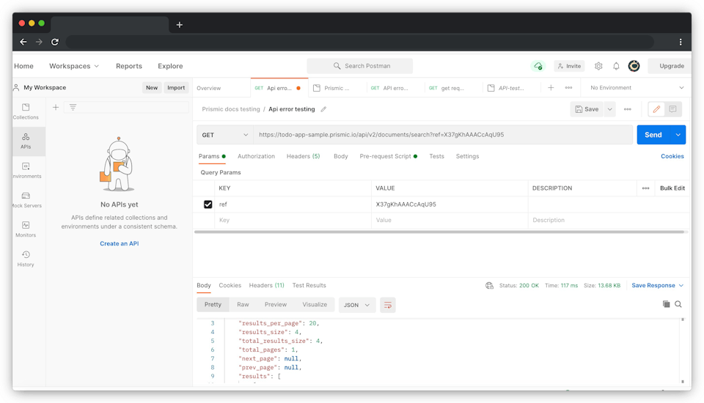Open the Environments sidebar section
Viewport: 704px width, 403px height.
point(26,171)
